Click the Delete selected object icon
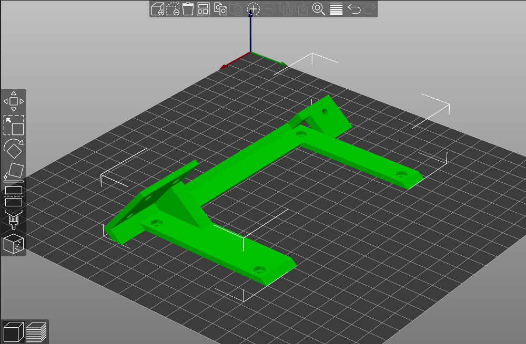Image resolution: width=526 pixels, height=344 pixels. click(x=173, y=9)
